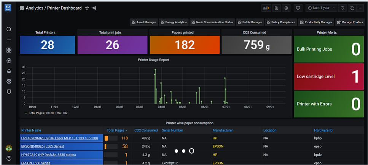Save the dashboard with the disk icon
This screenshot has height=165, width=368.
[276, 8]
